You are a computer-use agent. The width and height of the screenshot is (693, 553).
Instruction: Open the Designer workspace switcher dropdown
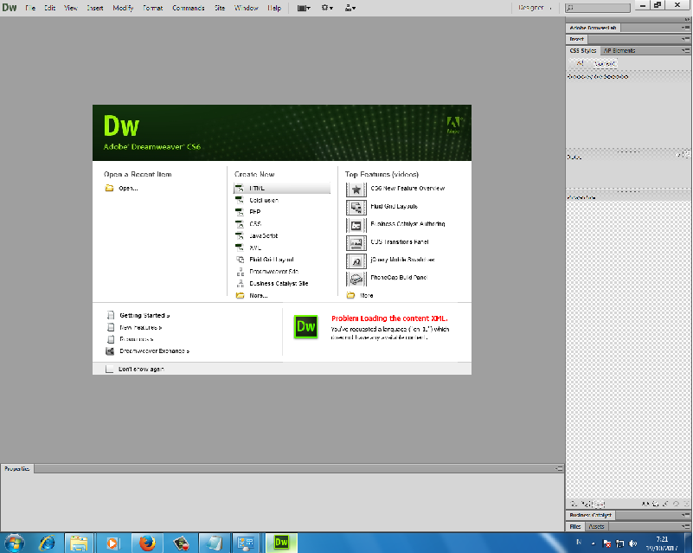point(535,8)
